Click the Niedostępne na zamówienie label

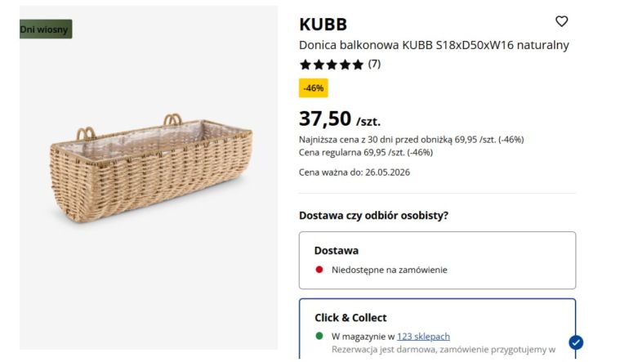pos(390,270)
